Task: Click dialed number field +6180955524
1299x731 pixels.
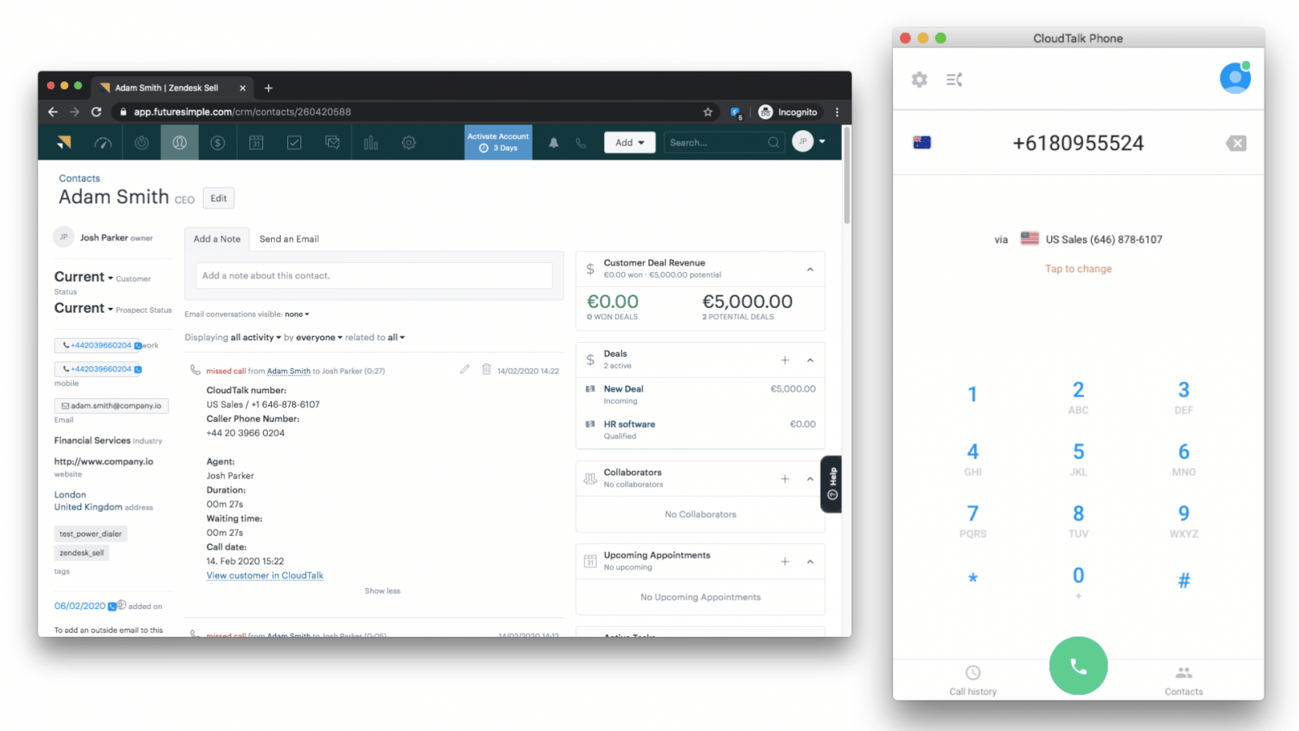Action: click(x=1078, y=143)
